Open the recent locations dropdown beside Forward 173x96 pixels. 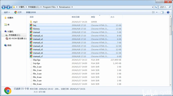click(x=11, y=7)
